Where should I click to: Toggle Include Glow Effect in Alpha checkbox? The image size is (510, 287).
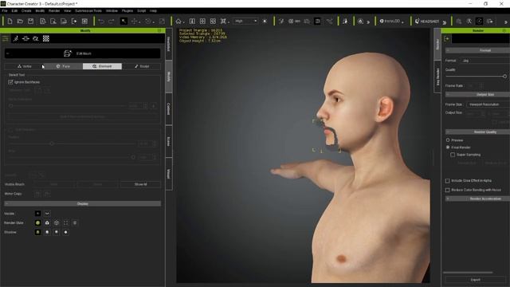coord(448,181)
